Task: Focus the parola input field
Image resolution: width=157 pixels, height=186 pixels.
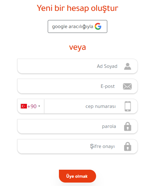Action: tap(77, 126)
